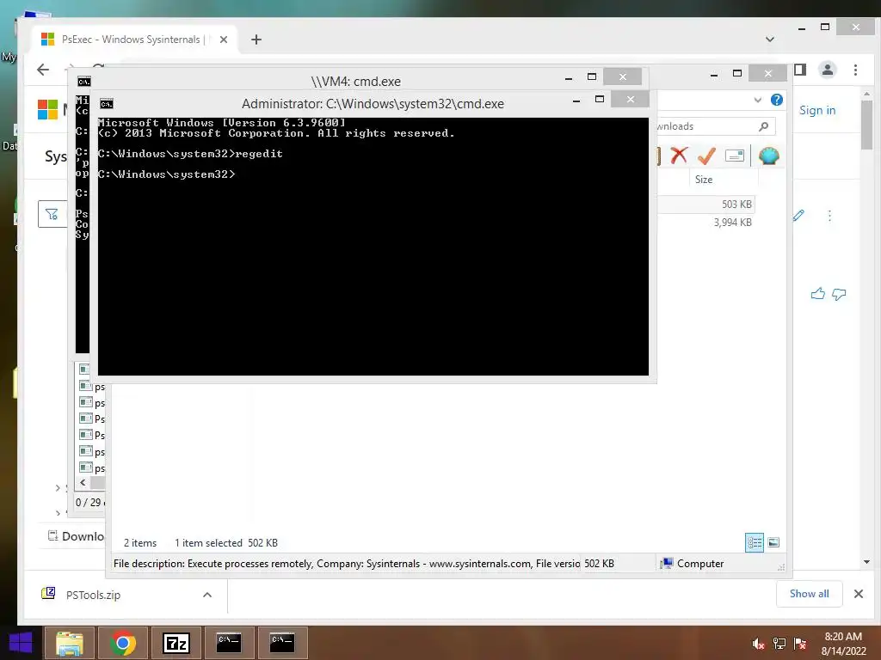Screen dimensions: 881x660
Task: Click the Microsoft logo on the page
Action: [48, 109]
